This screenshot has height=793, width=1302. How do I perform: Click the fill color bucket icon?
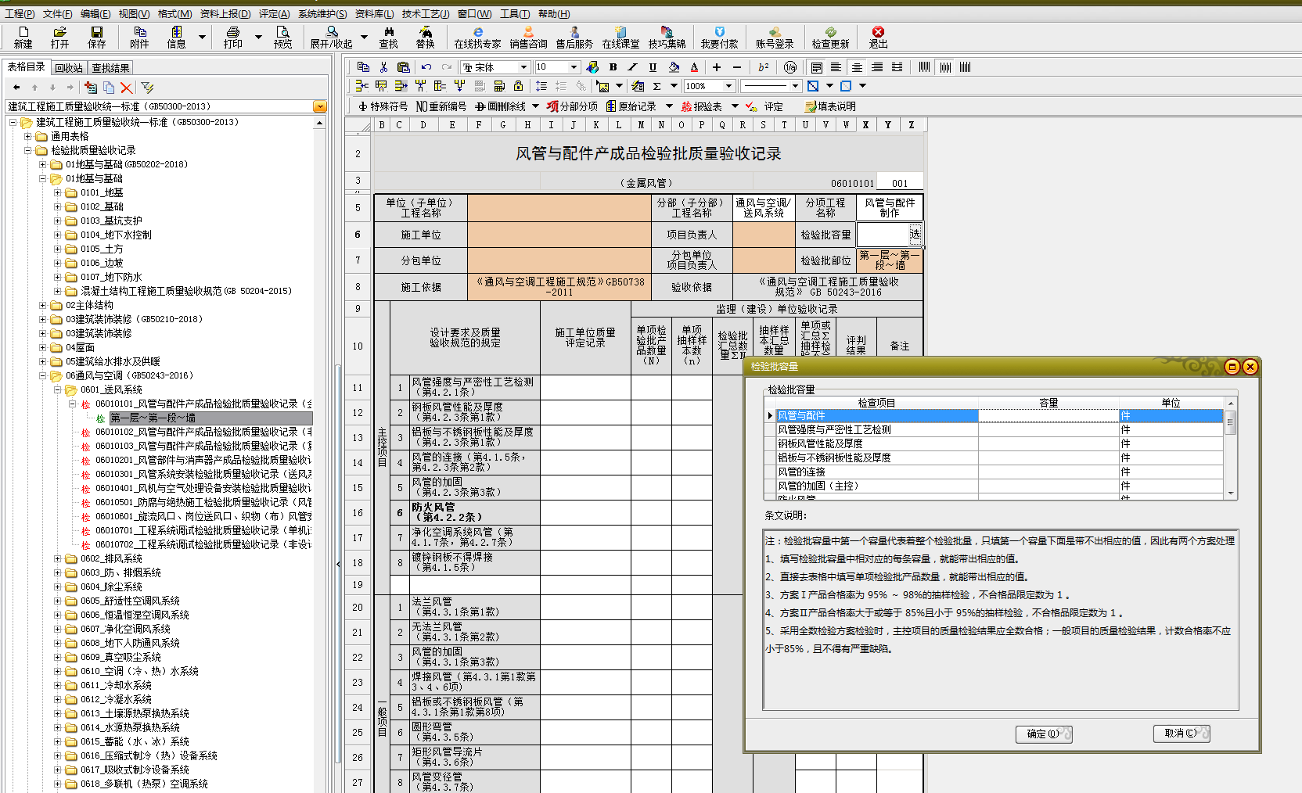(674, 67)
